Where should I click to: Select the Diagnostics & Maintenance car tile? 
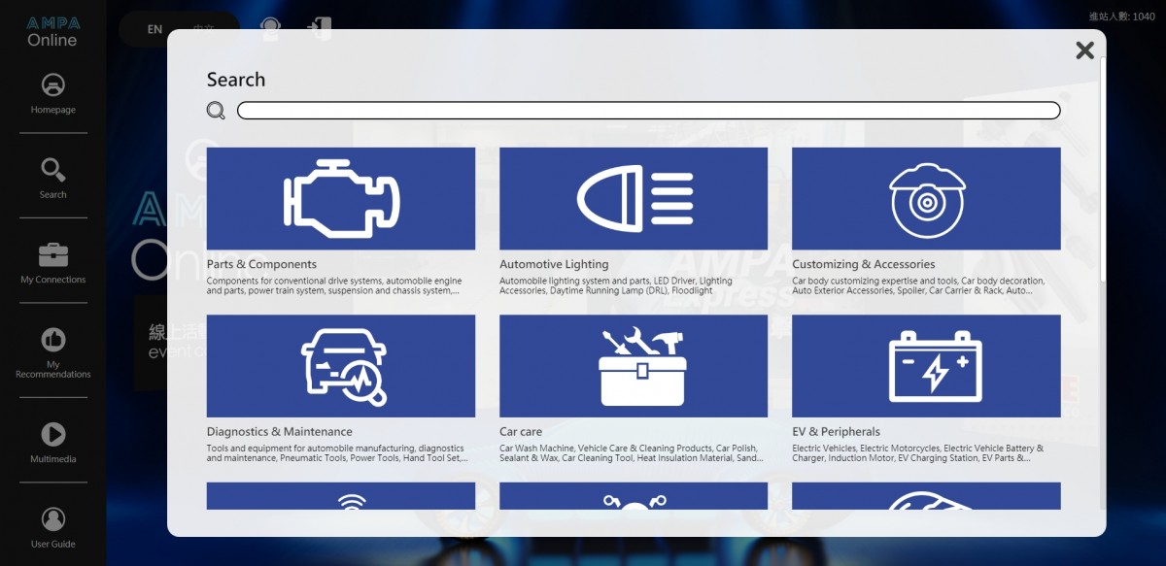point(341,366)
